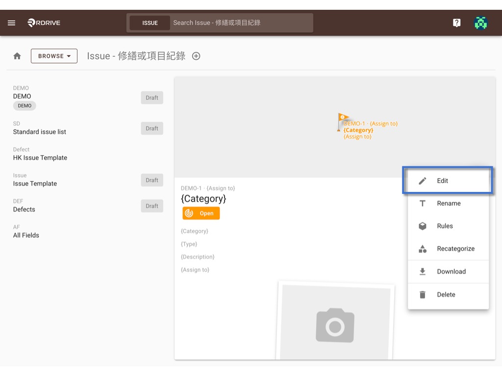Screen dimensions: 502x376
Task: Click the RDRIVE logo
Action: 44,23
